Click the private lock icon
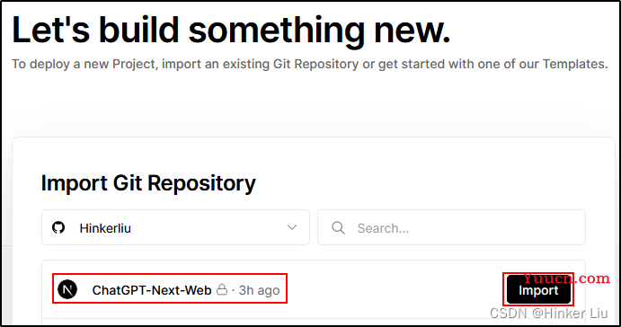This screenshot has width=621, height=327. click(222, 289)
